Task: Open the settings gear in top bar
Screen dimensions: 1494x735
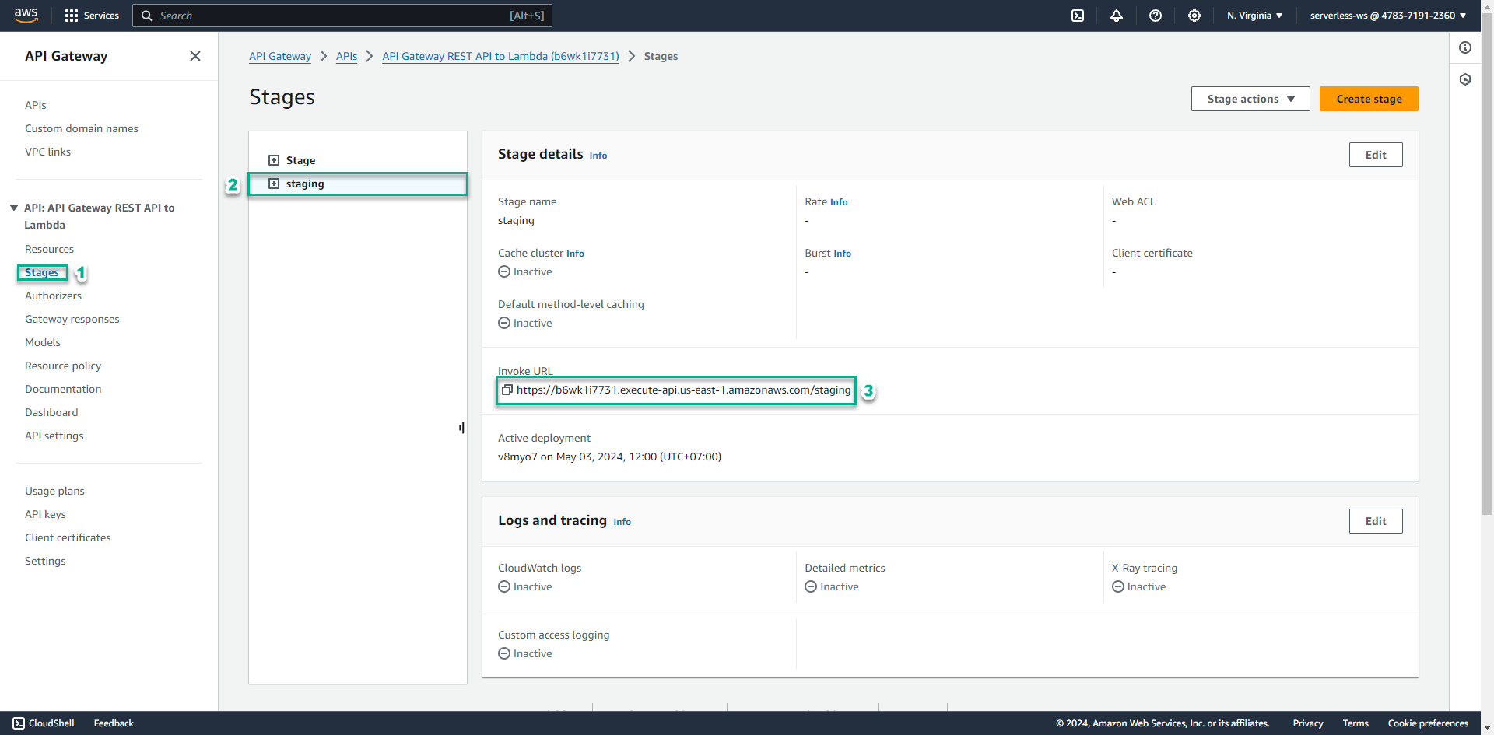Action: (1194, 16)
